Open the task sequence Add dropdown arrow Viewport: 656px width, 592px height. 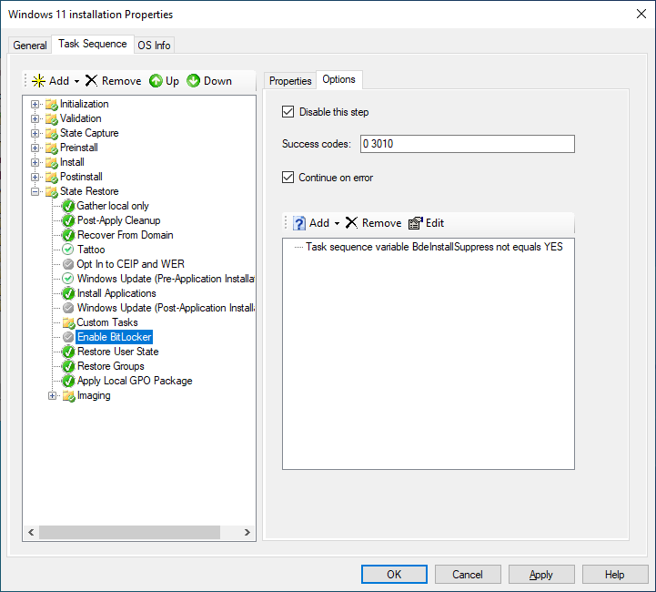coord(77,81)
